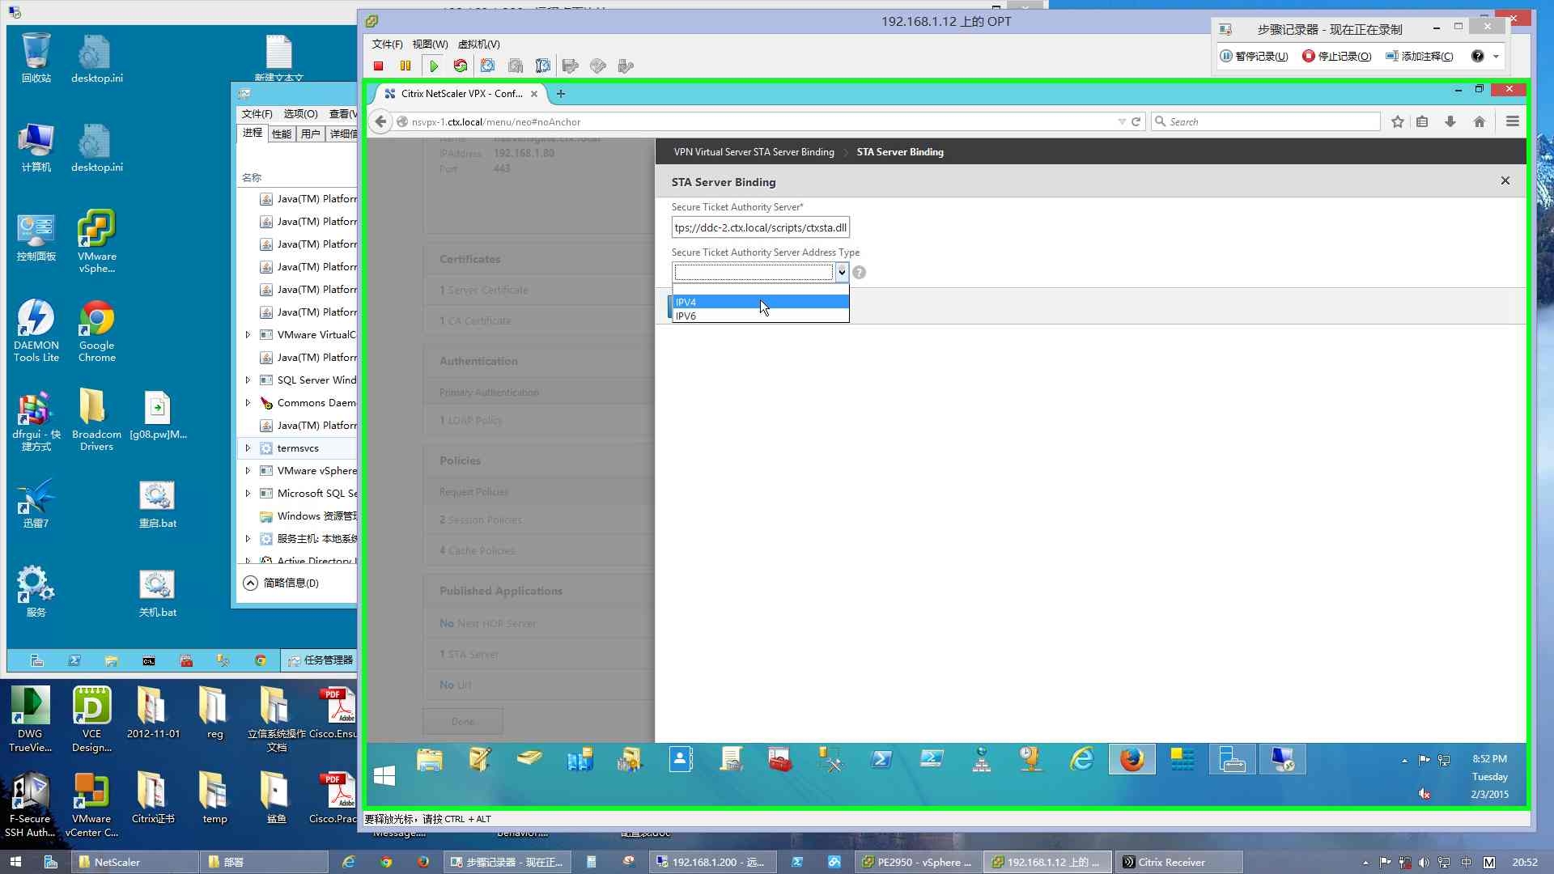Switch to PE2950 vSphere taskbar item
This screenshot has height=874, width=1554.
(918, 863)
